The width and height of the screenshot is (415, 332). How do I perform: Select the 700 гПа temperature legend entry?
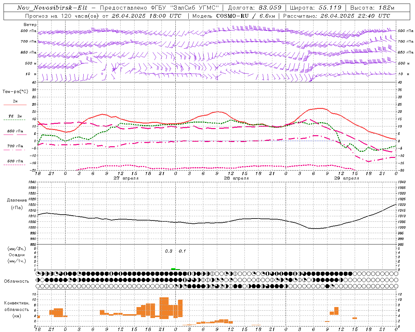pyautogui.click(x=15, y=146)
